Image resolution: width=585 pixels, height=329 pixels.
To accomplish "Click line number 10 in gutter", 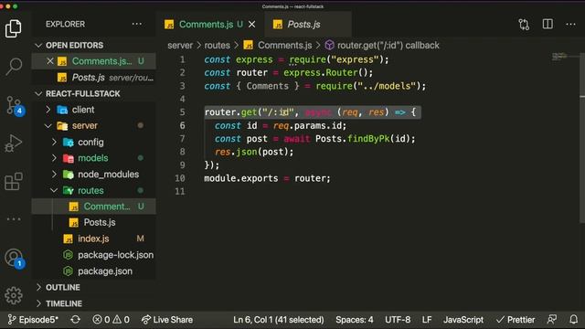I will [180, 178].
